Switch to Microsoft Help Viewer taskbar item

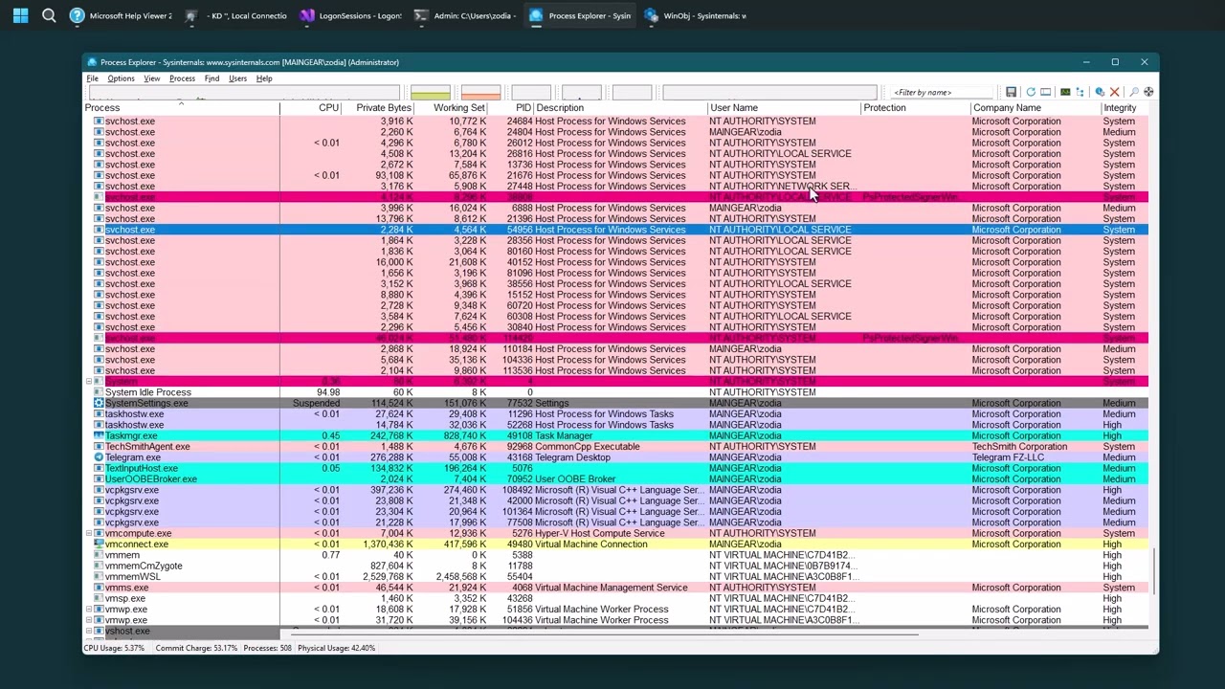pyautogui.click(x=122, y=15)
